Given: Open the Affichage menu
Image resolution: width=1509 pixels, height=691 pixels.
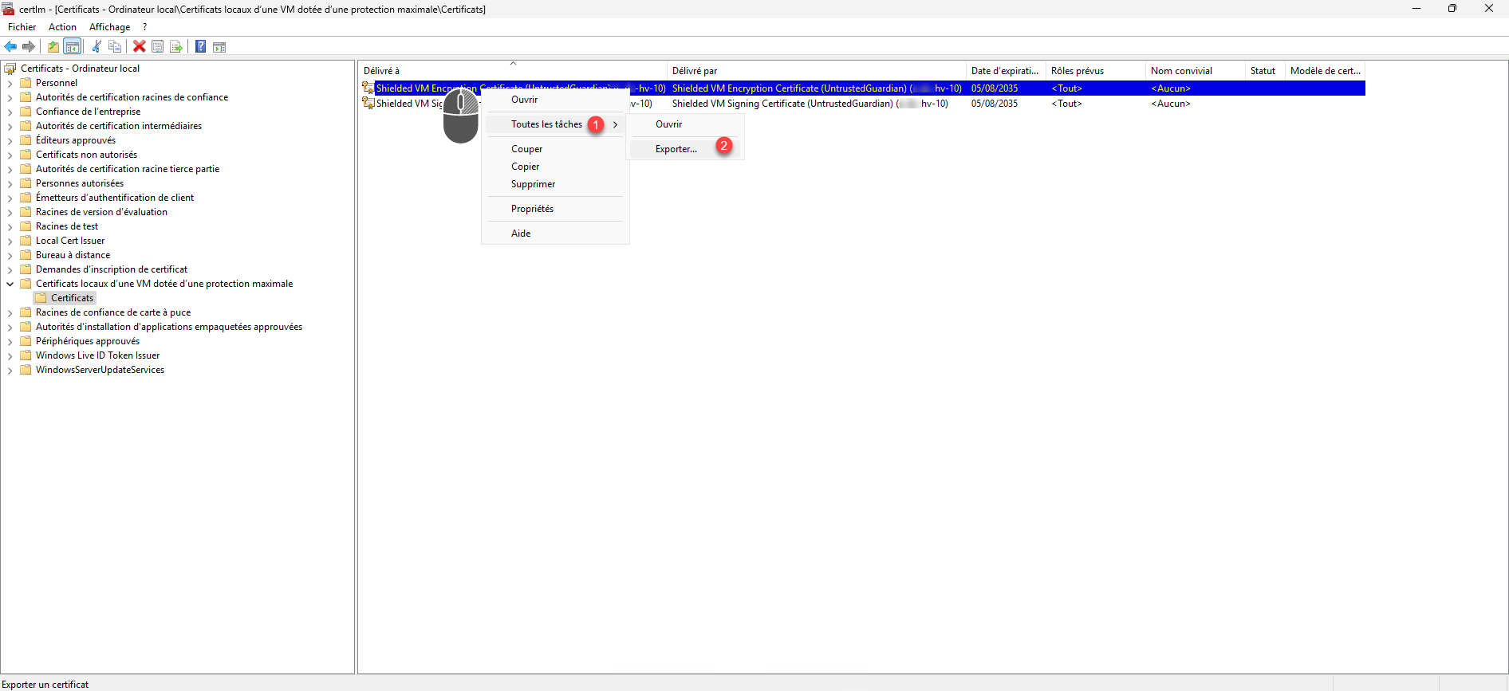Looking at the screenshot, I should 109,27.
